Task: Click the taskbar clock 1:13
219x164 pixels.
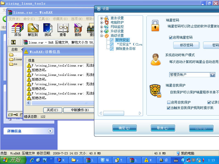Action: 211,160
